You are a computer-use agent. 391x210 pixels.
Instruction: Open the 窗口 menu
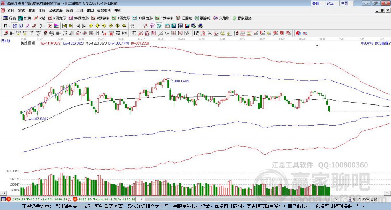(x=90, y=10)
